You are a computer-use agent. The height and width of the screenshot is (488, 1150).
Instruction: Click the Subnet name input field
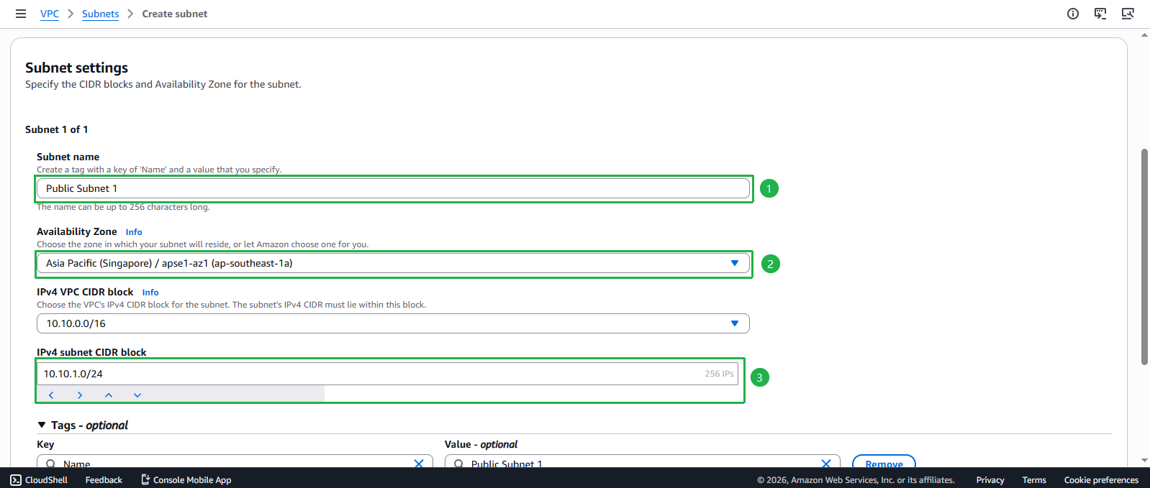(x=393, y=188)
